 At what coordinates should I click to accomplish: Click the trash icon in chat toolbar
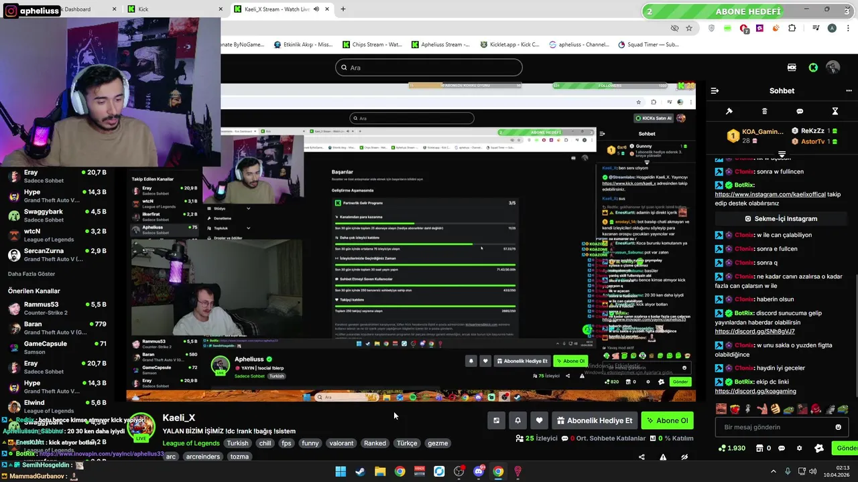[764, 111]
